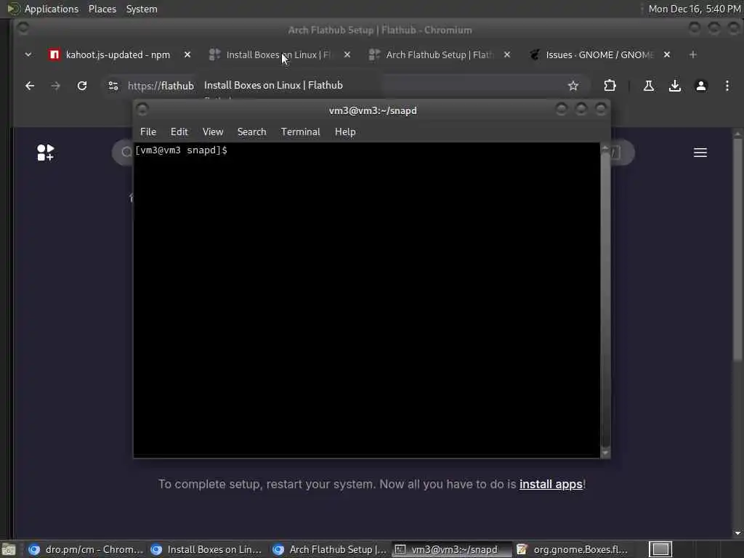Click the workspace switcher in bottom panel
The height and width of the screenshot is (558, 744).
pos(660,549)
